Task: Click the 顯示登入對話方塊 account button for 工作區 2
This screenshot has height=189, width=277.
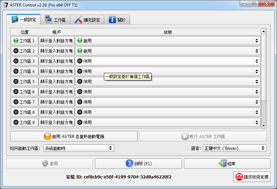Action: click(x=57, y=51)
